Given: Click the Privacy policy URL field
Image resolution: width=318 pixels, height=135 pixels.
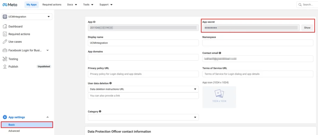Looking at the screenshot, I should 143,74.
